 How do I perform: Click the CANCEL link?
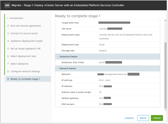pyautogui.click(x=129, y=118)
